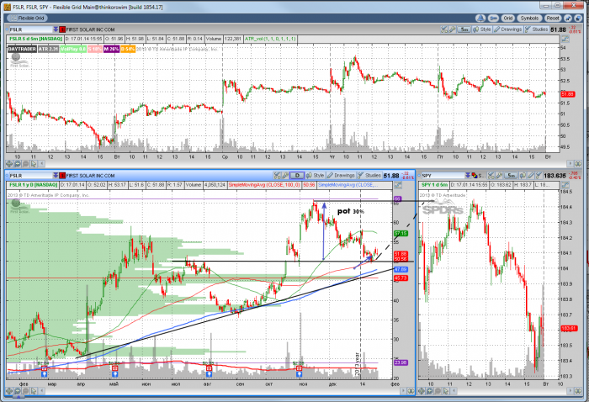The image size is (589, 402).
Task: Click the chart mode icon right of SPY chart
Action: pos(565,185)
